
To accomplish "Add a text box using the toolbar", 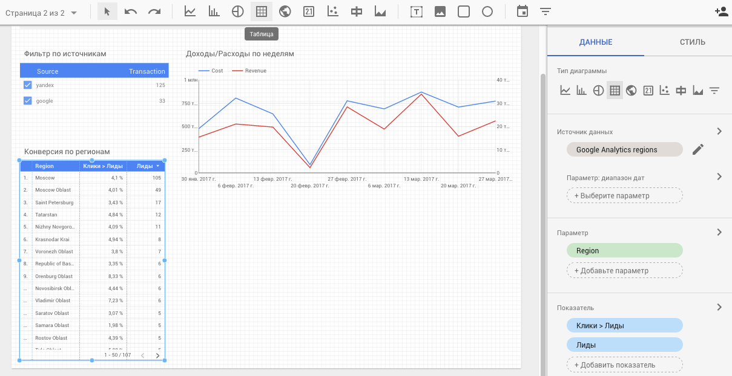I will 417,11.
